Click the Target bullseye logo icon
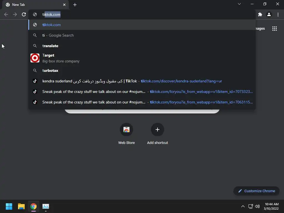 (x=35, y=58)
